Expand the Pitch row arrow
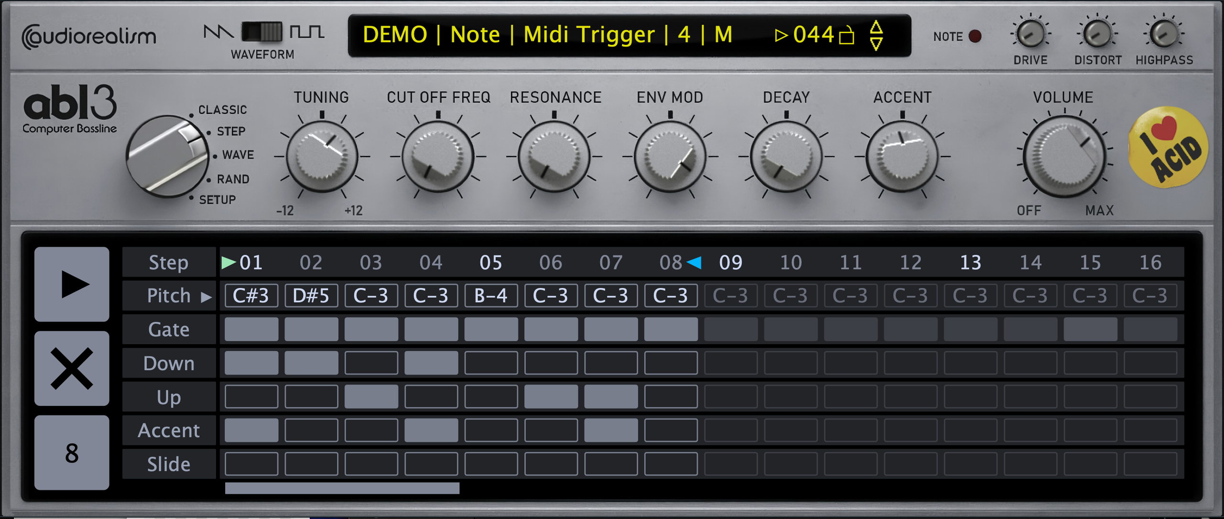This screenshot has height=519, width=1224. coord(206,297)
